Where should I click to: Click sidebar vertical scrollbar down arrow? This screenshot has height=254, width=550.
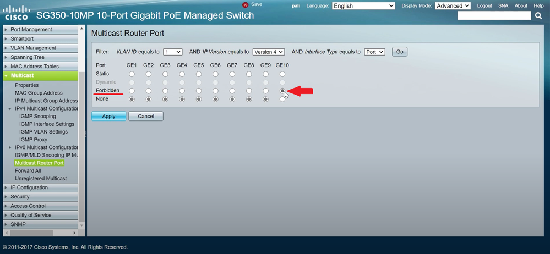tap(81, 227)
